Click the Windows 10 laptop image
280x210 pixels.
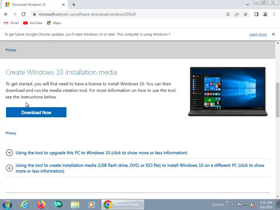[228, 92]
